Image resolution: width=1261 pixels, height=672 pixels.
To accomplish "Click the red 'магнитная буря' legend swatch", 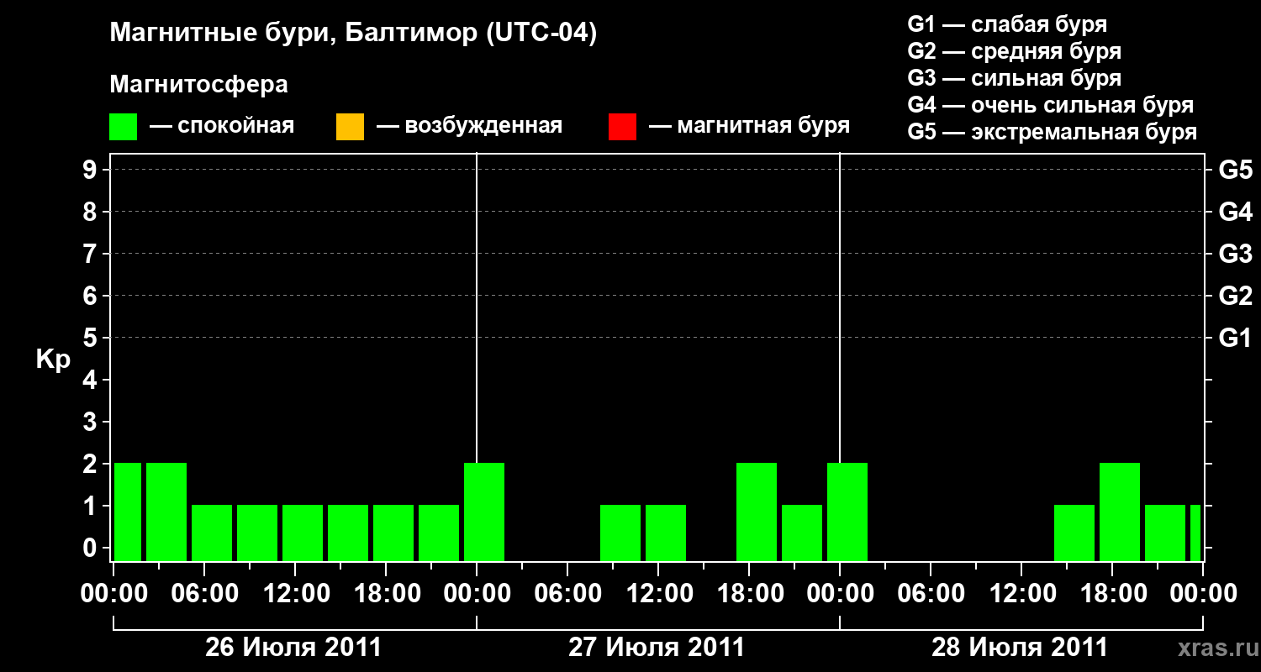I will [x=622, y=126].
